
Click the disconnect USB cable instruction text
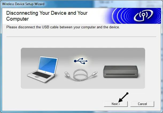63,27
